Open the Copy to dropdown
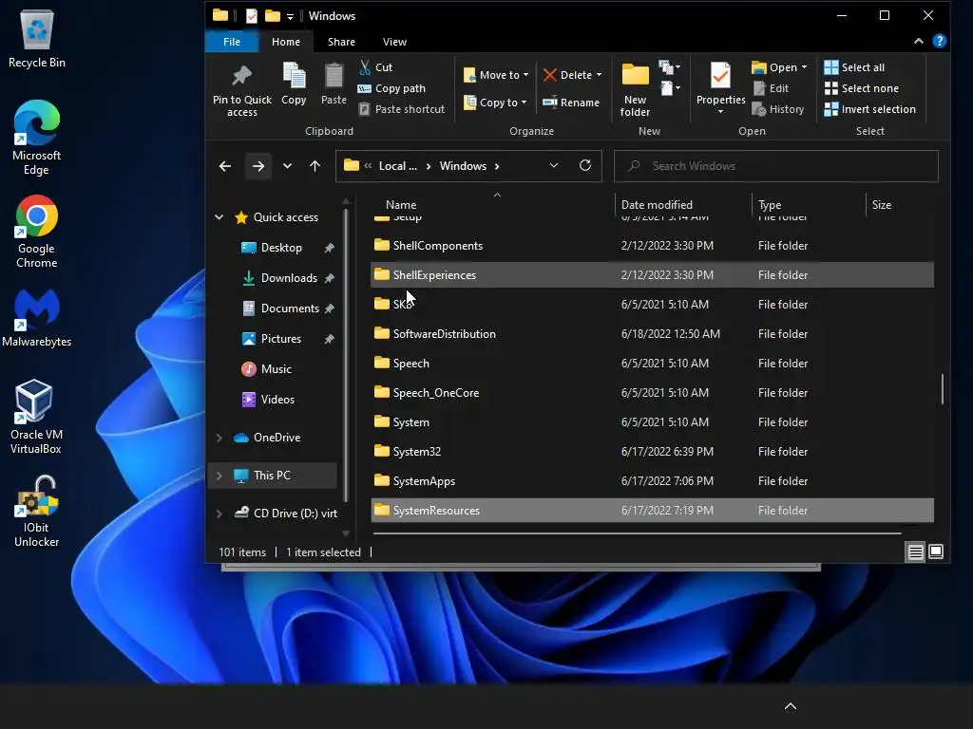 (x=495, y=103)
